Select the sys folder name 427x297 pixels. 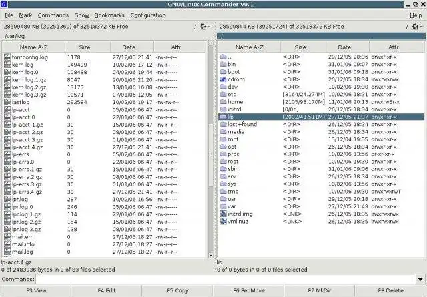tap(232, 184)
